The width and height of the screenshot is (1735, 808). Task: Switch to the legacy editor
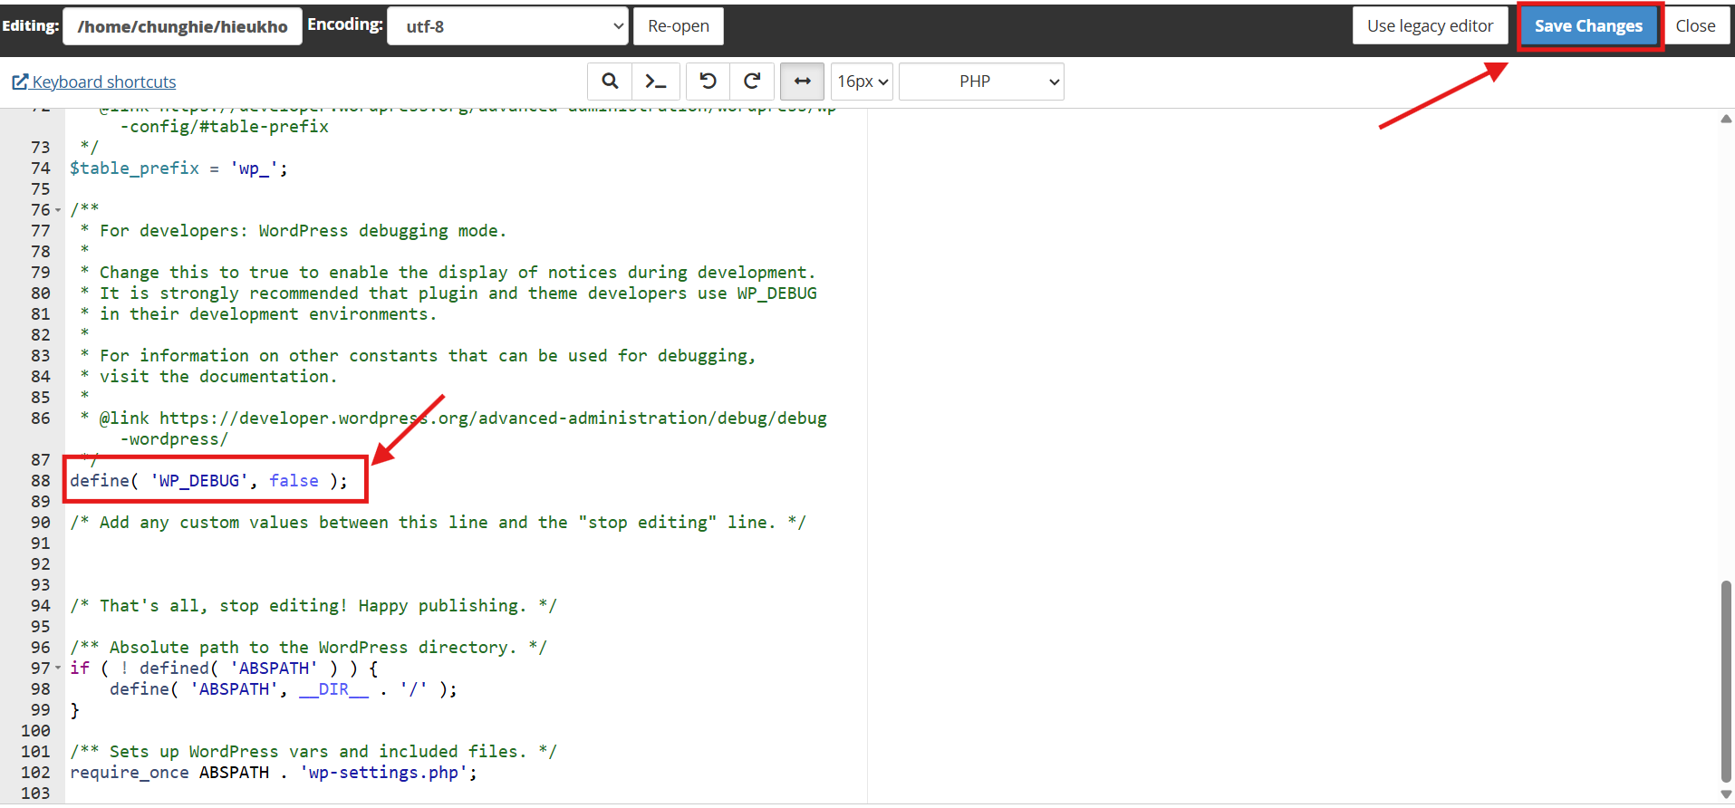point(1430,26)
